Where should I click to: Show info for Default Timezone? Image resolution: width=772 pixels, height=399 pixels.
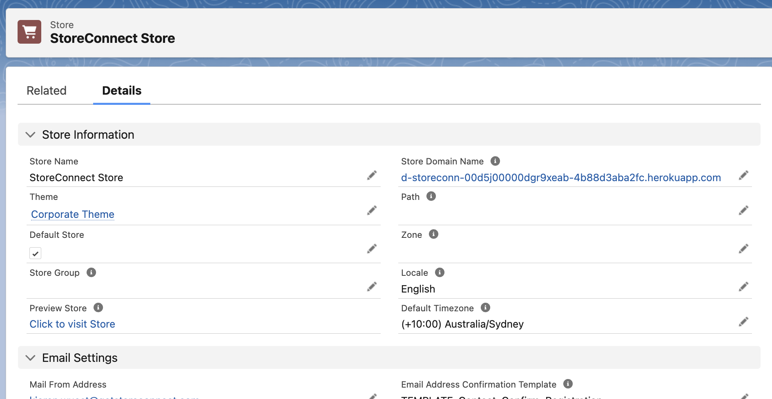pos(485,308)
